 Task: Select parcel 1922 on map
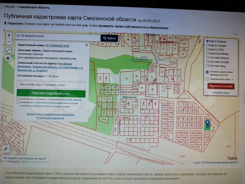(115, 129)
